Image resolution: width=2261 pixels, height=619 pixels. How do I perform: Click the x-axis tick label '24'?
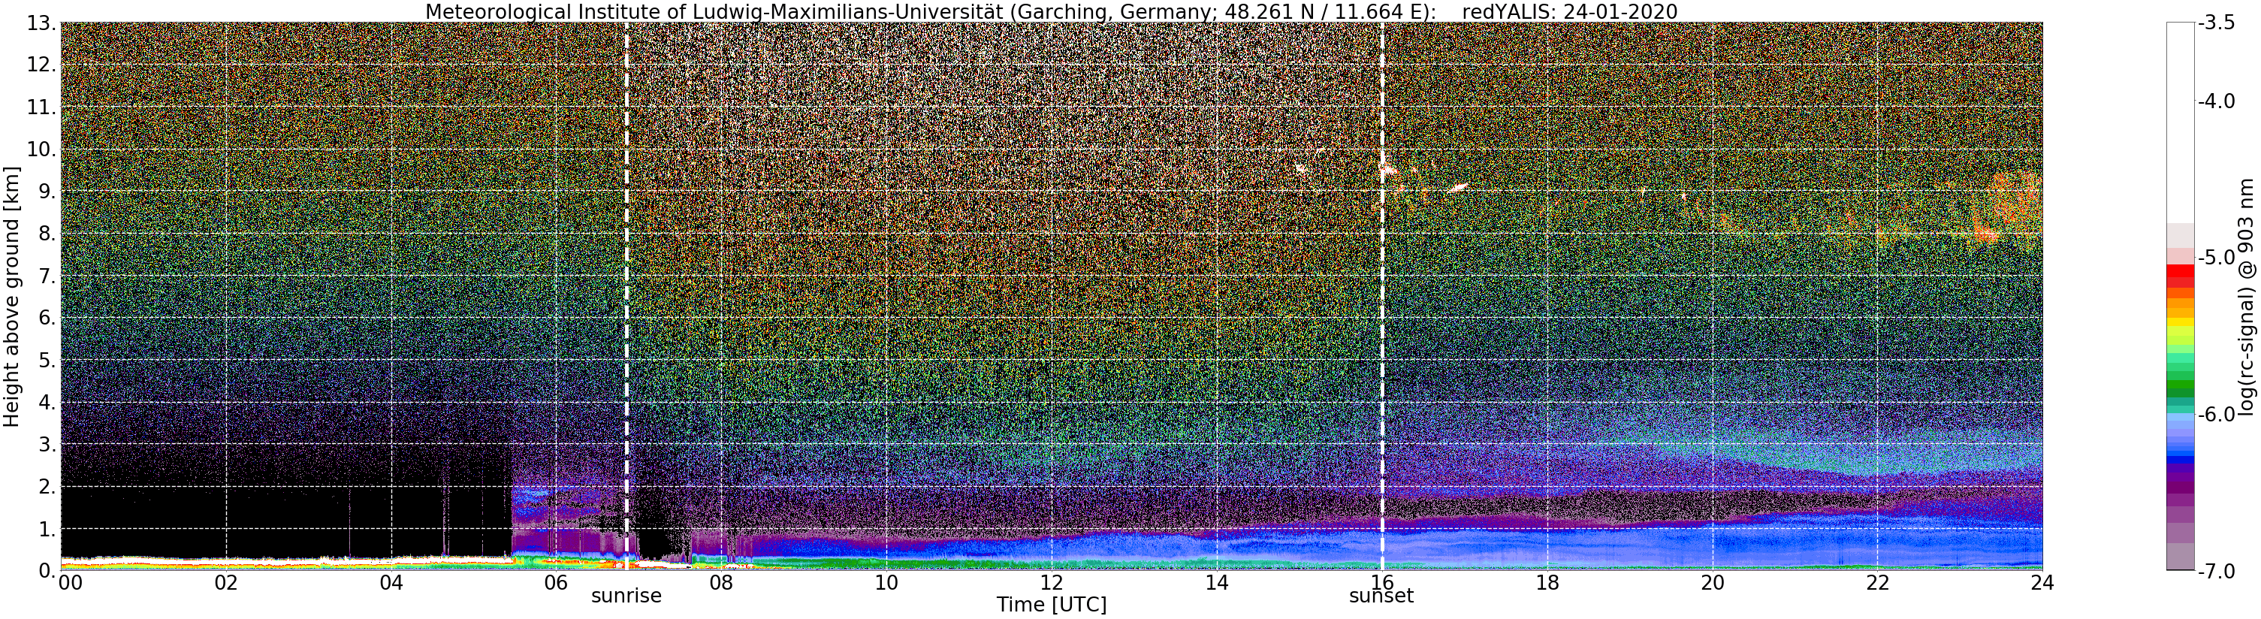pos(2042,583)
